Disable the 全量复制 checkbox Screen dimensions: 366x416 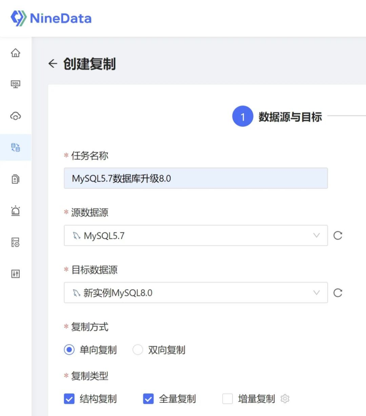(148, 399)
